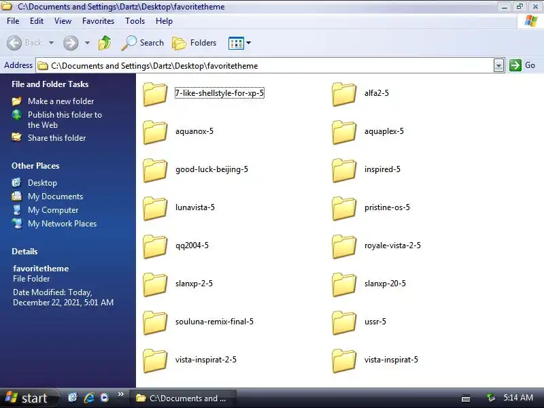Select the souluna-remix-final-5 folder icon

(155, 322)
